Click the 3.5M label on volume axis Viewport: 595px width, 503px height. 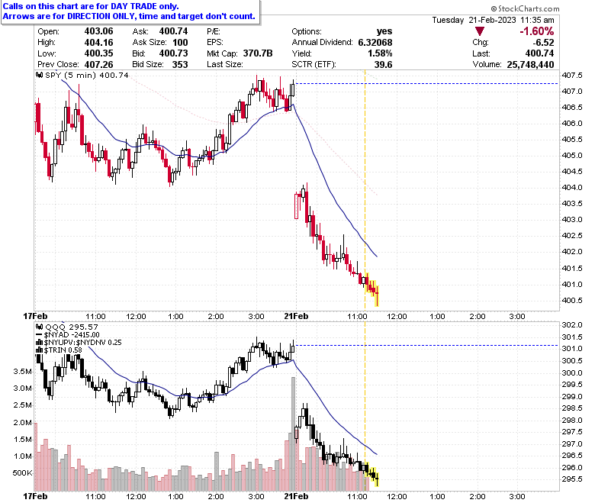tap(22, 372)
